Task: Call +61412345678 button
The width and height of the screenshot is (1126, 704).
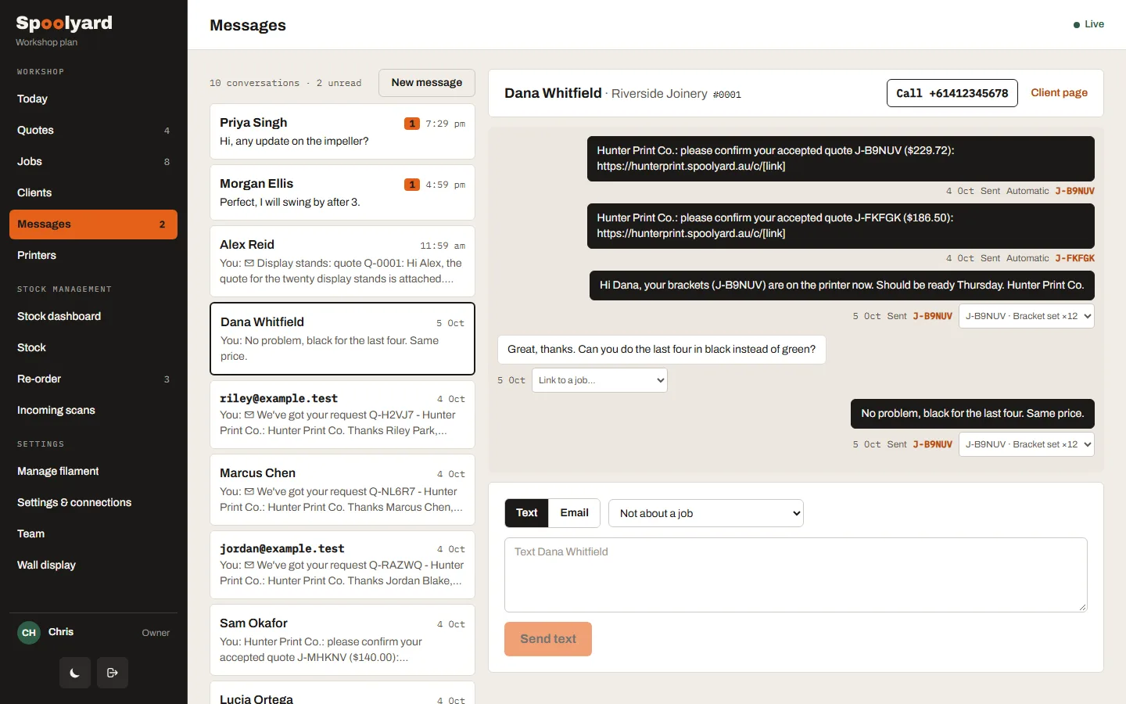Action: click(x=952, y=93)
